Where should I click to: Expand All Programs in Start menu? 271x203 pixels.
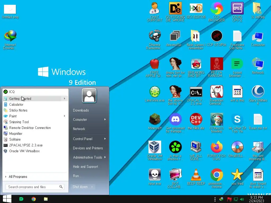[x=35, y=177]
